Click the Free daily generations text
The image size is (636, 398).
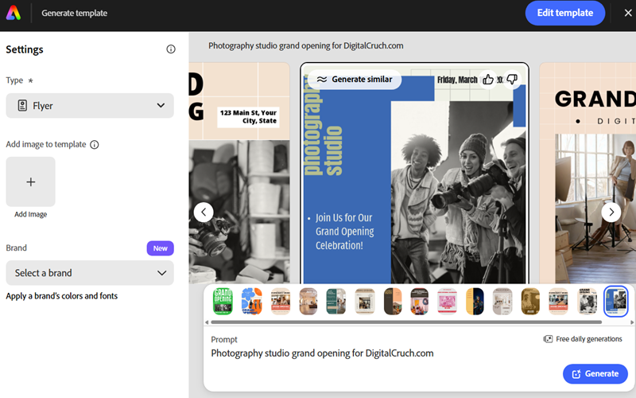pyautogui.click(x=588, y=339)
